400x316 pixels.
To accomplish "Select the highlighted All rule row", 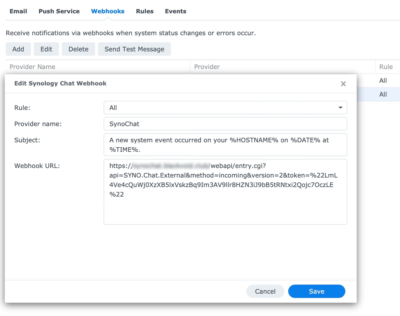I will (383, 94).
